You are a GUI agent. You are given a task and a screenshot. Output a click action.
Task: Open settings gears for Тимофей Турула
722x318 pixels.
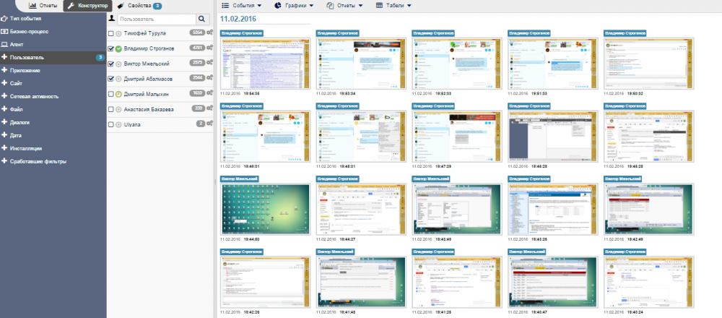coord(210,33)
